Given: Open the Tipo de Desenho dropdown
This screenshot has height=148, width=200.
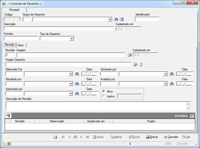Looking at the screenshot, I should [x=72, y=39].
